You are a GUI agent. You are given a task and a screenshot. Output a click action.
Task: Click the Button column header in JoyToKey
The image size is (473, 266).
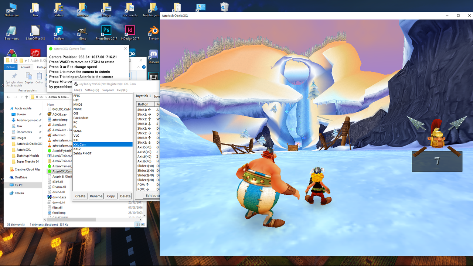coord(146,104)
